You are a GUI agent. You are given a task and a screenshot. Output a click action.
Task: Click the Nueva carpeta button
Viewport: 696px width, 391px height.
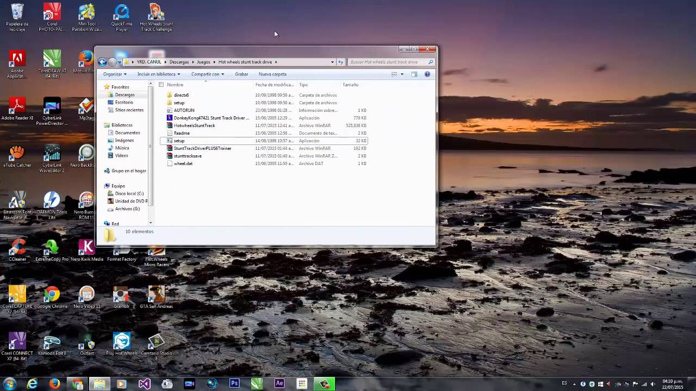272,74
